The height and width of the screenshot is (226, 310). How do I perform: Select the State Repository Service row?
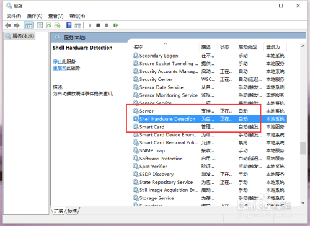[x=209, y=182]
